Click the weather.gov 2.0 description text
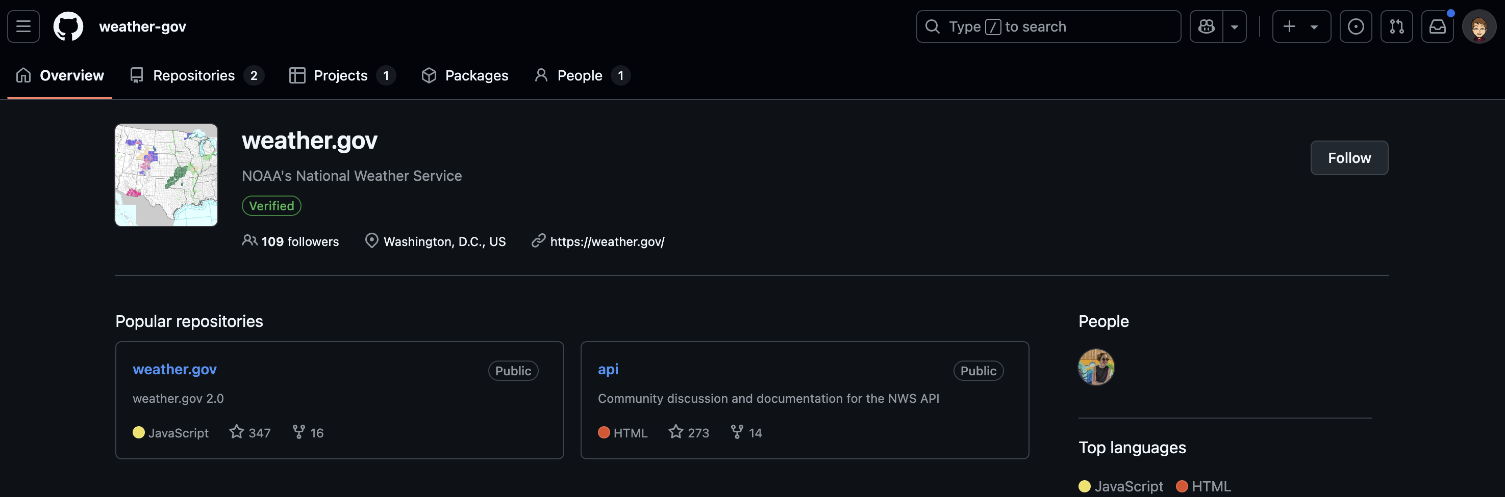This screenshot has width=1505, height=497. [x=178, y=398]
